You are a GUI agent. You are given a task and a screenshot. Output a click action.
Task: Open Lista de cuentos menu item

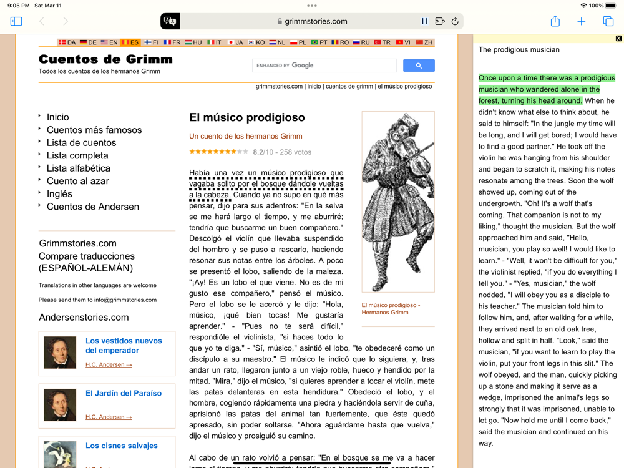tap(82, 142)
